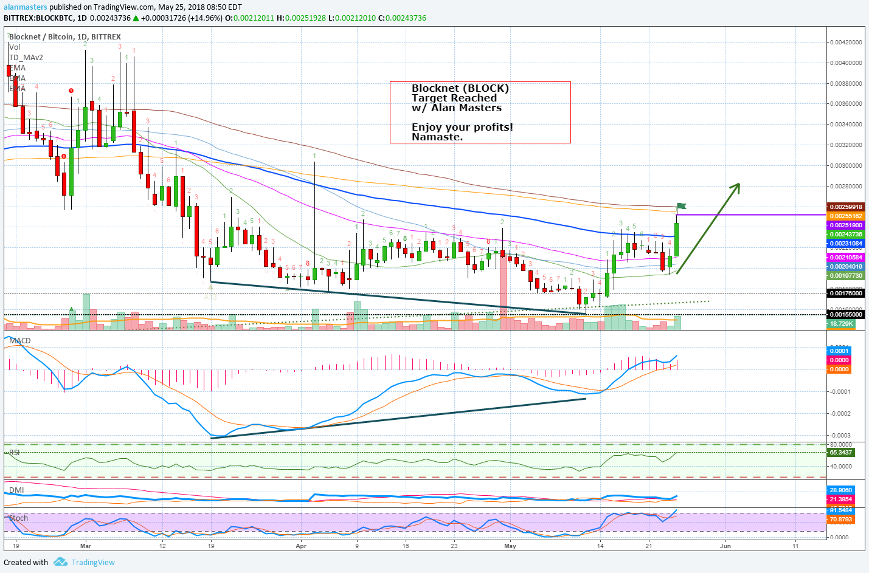Click the brown 0.00259918 price tag
The height and width of the screenshot is (573, 869).
click(846, 207)
